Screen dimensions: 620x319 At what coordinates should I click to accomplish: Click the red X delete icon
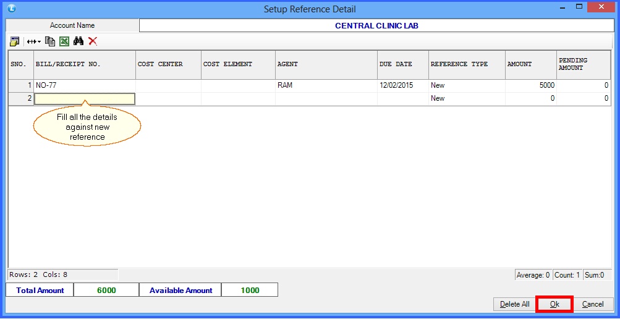coord(93,41)
